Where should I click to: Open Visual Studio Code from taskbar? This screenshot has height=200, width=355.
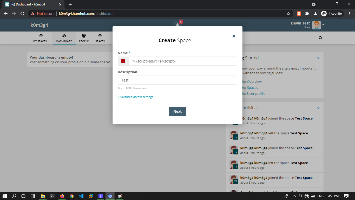click(81, 196)
